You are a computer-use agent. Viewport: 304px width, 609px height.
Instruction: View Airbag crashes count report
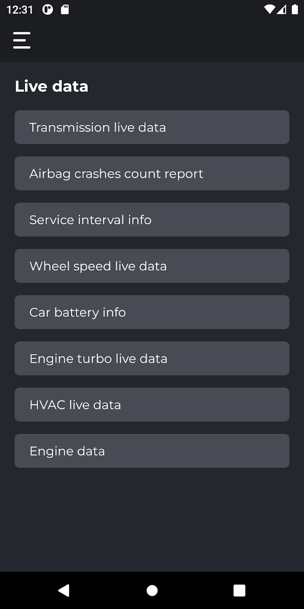[152, 173]
